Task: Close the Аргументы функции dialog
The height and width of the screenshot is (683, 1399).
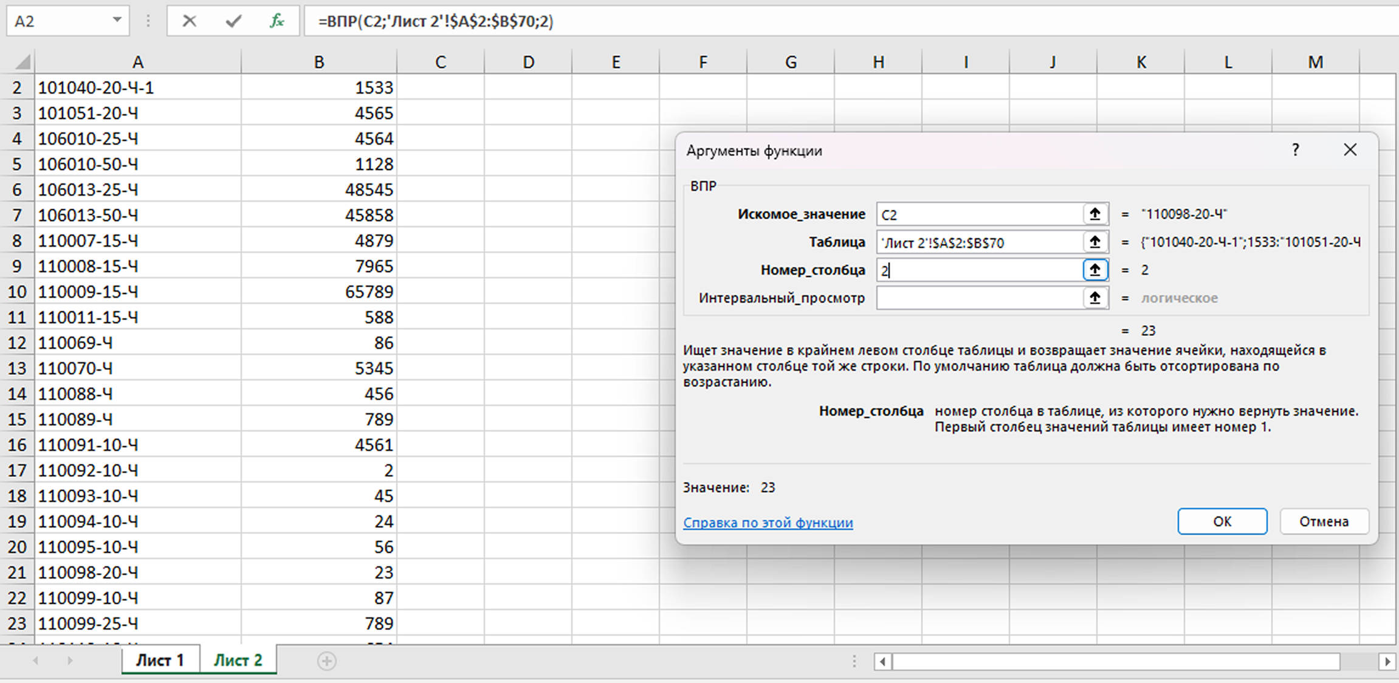Action: (1350, 150)
